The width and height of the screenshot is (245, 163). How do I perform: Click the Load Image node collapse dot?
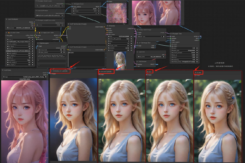point(3,70)
